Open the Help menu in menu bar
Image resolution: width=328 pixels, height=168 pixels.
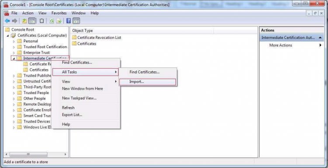[x=94, y=13]
